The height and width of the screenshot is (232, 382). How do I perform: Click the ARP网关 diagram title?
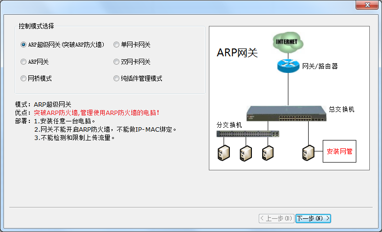pyautogui.click(x=237, y=53)
